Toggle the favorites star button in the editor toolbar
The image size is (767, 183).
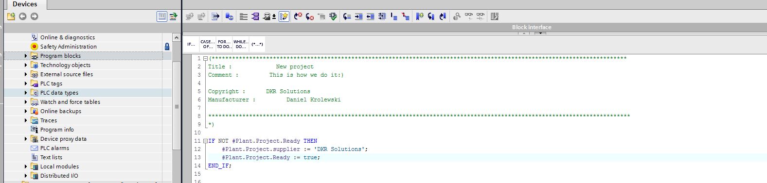pyautogui.click(x=285, y=17)
